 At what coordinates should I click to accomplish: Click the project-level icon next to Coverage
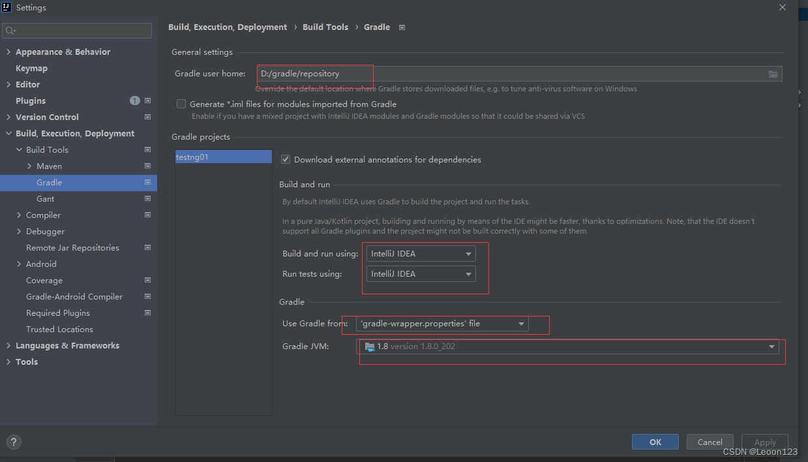click(148, 280)
